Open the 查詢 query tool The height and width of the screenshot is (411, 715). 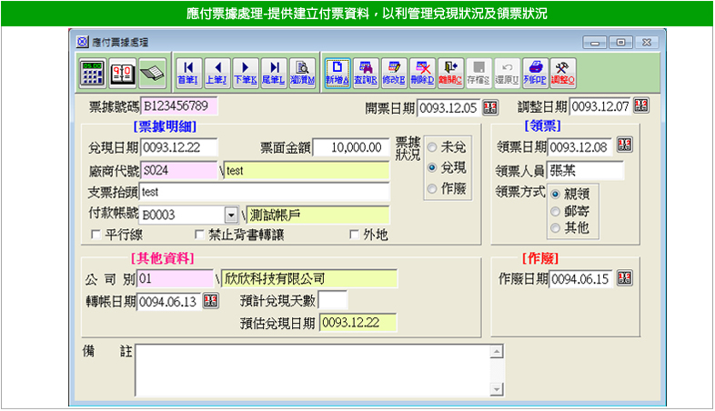pos(366,72)
